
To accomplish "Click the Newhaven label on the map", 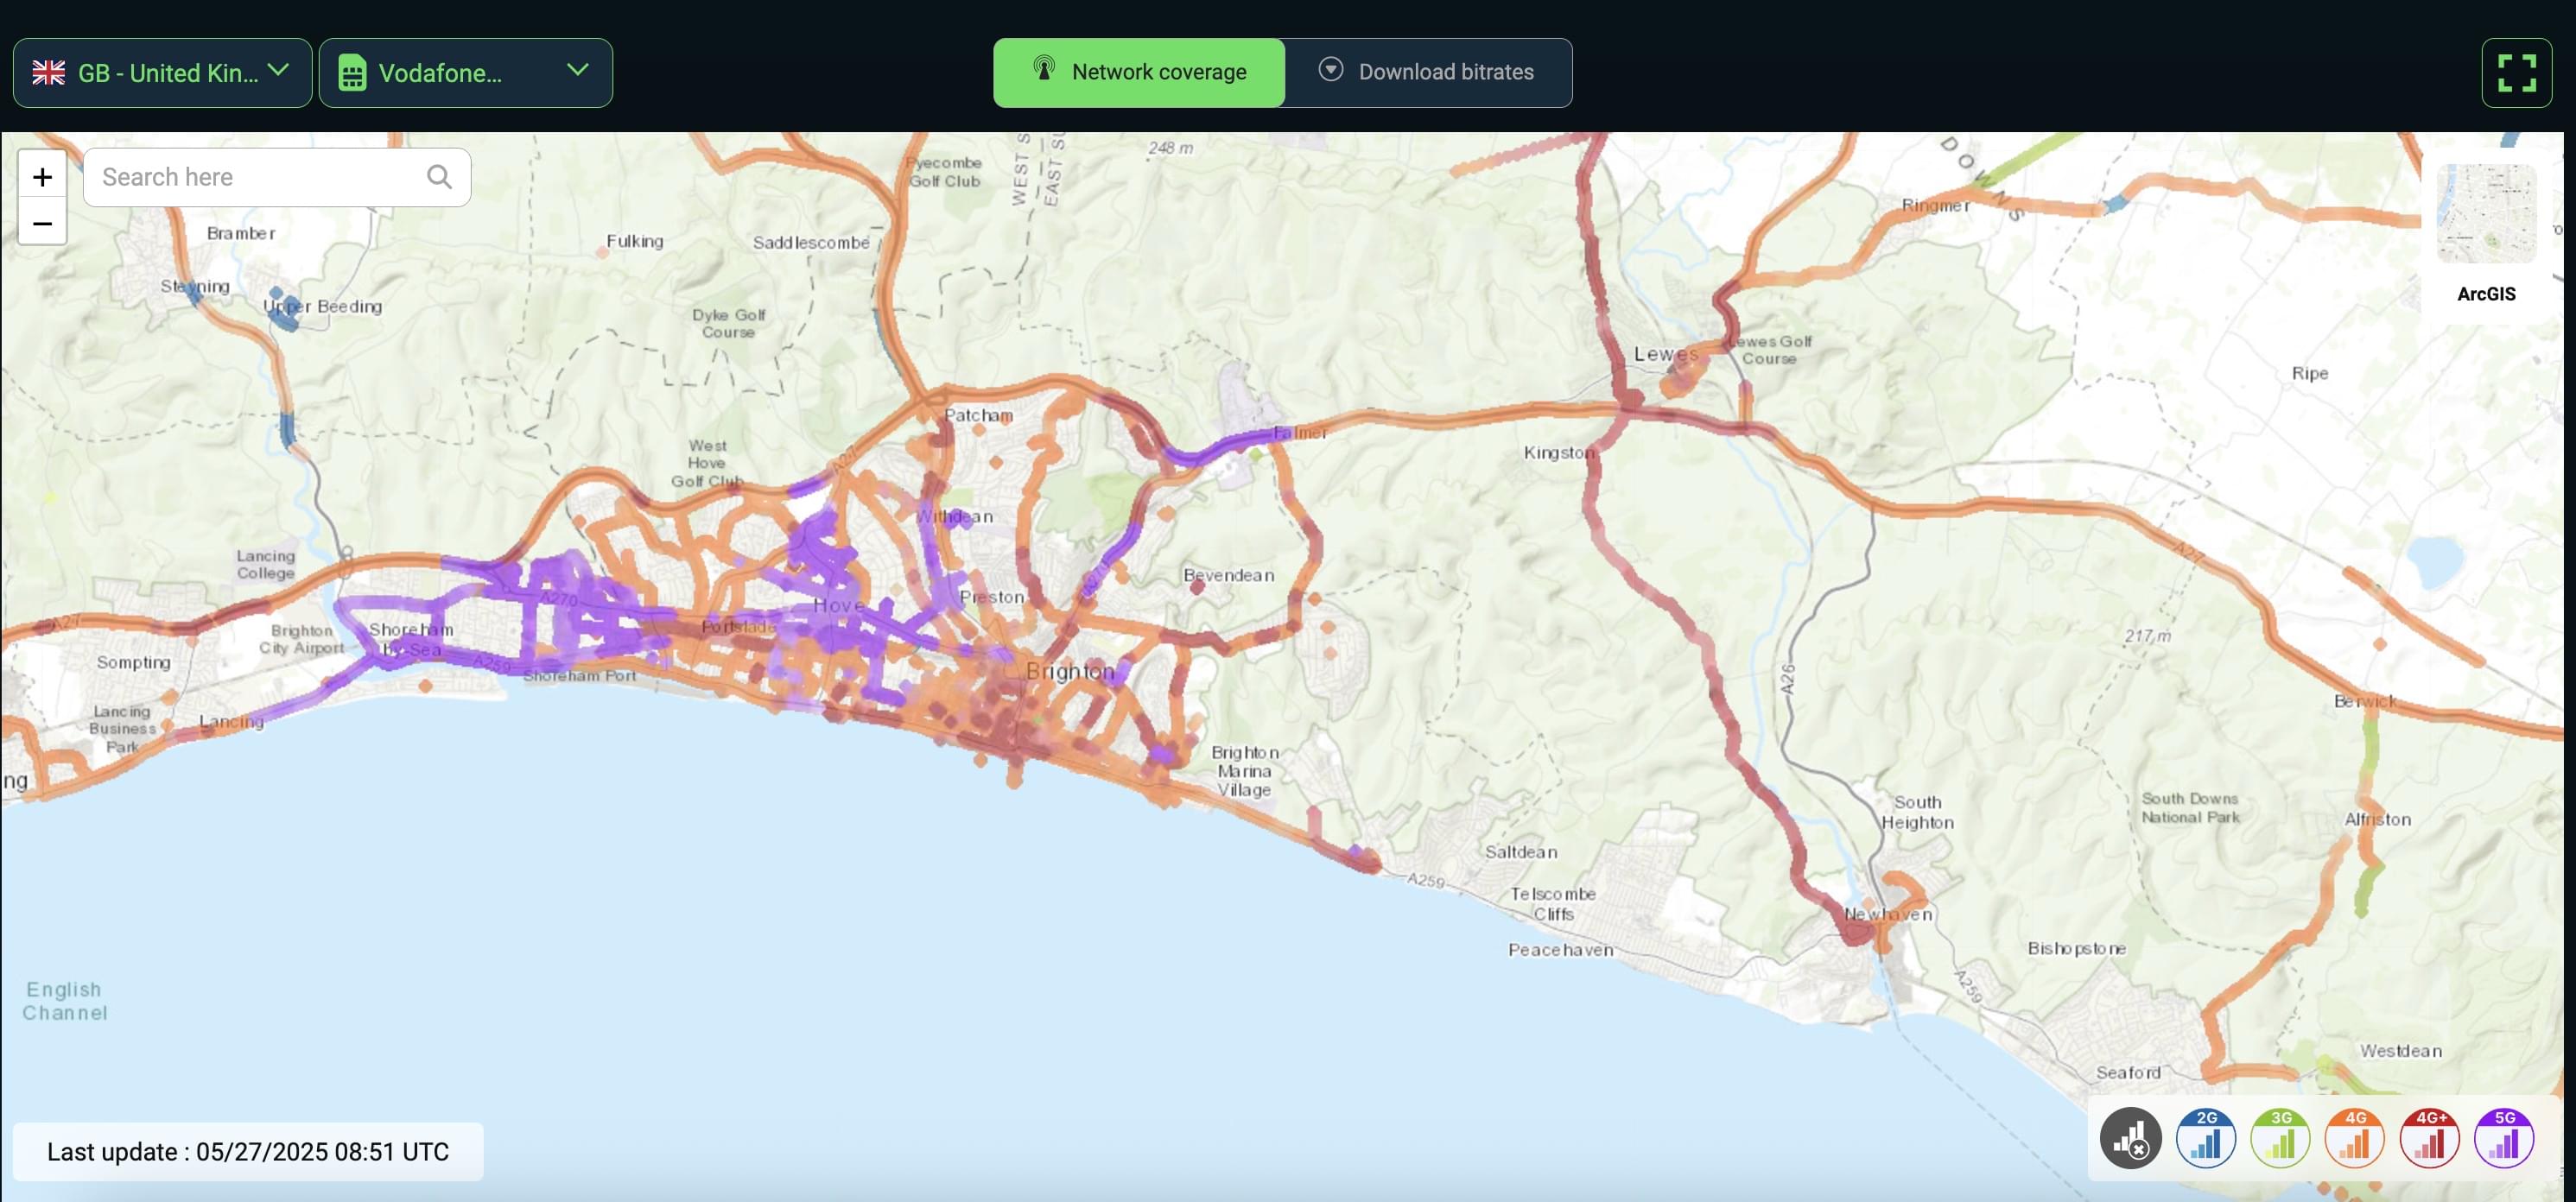I will click(1888, 914).
